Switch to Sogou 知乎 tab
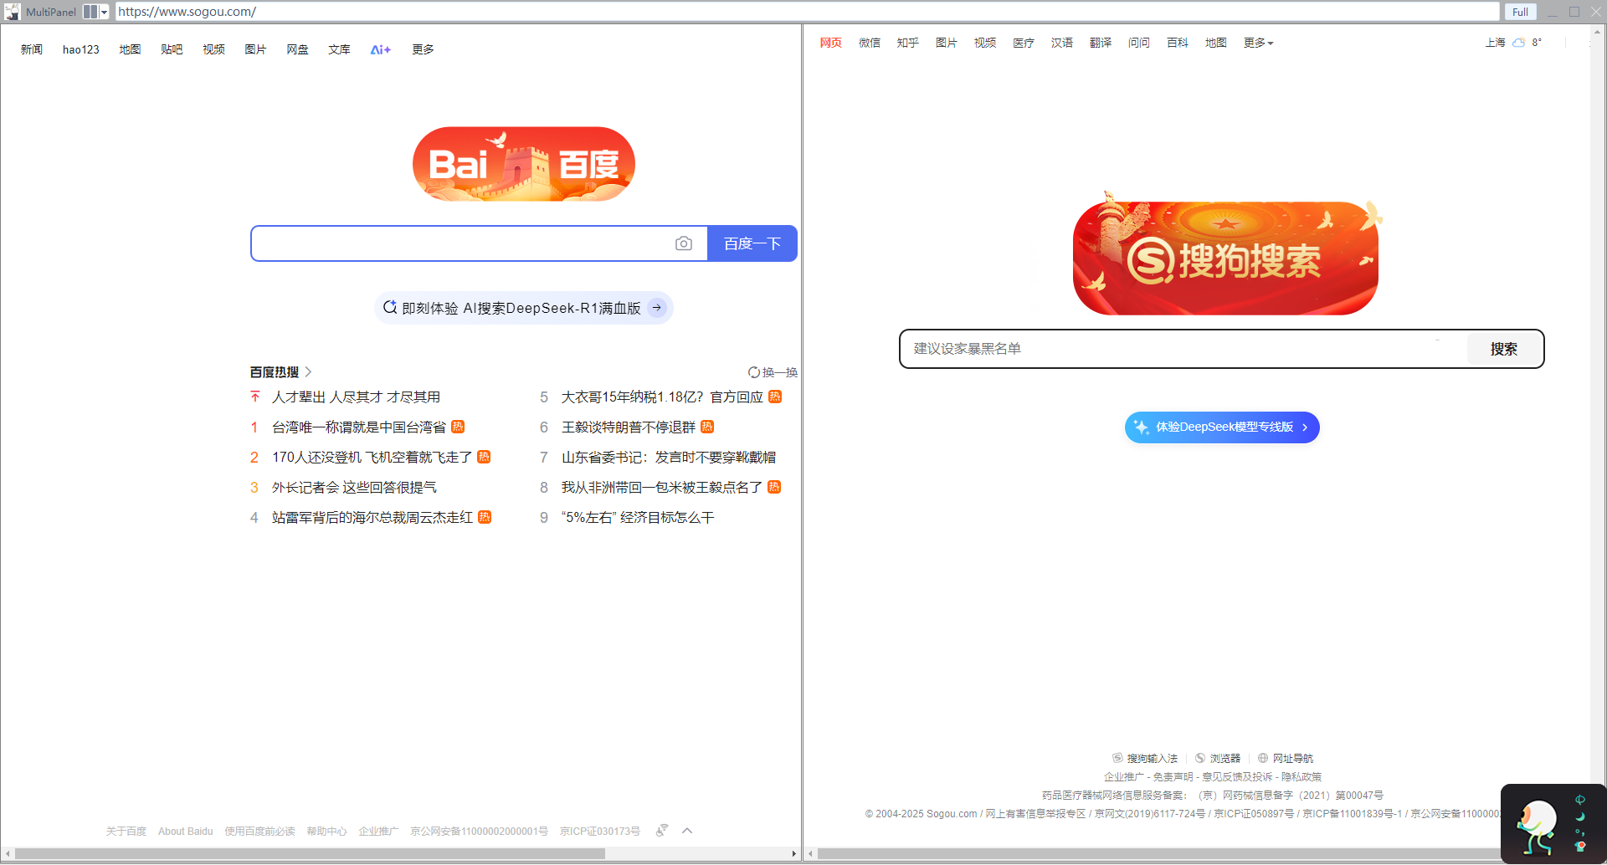The height and width of the screenshot is (865, 1607). [908, 43]
